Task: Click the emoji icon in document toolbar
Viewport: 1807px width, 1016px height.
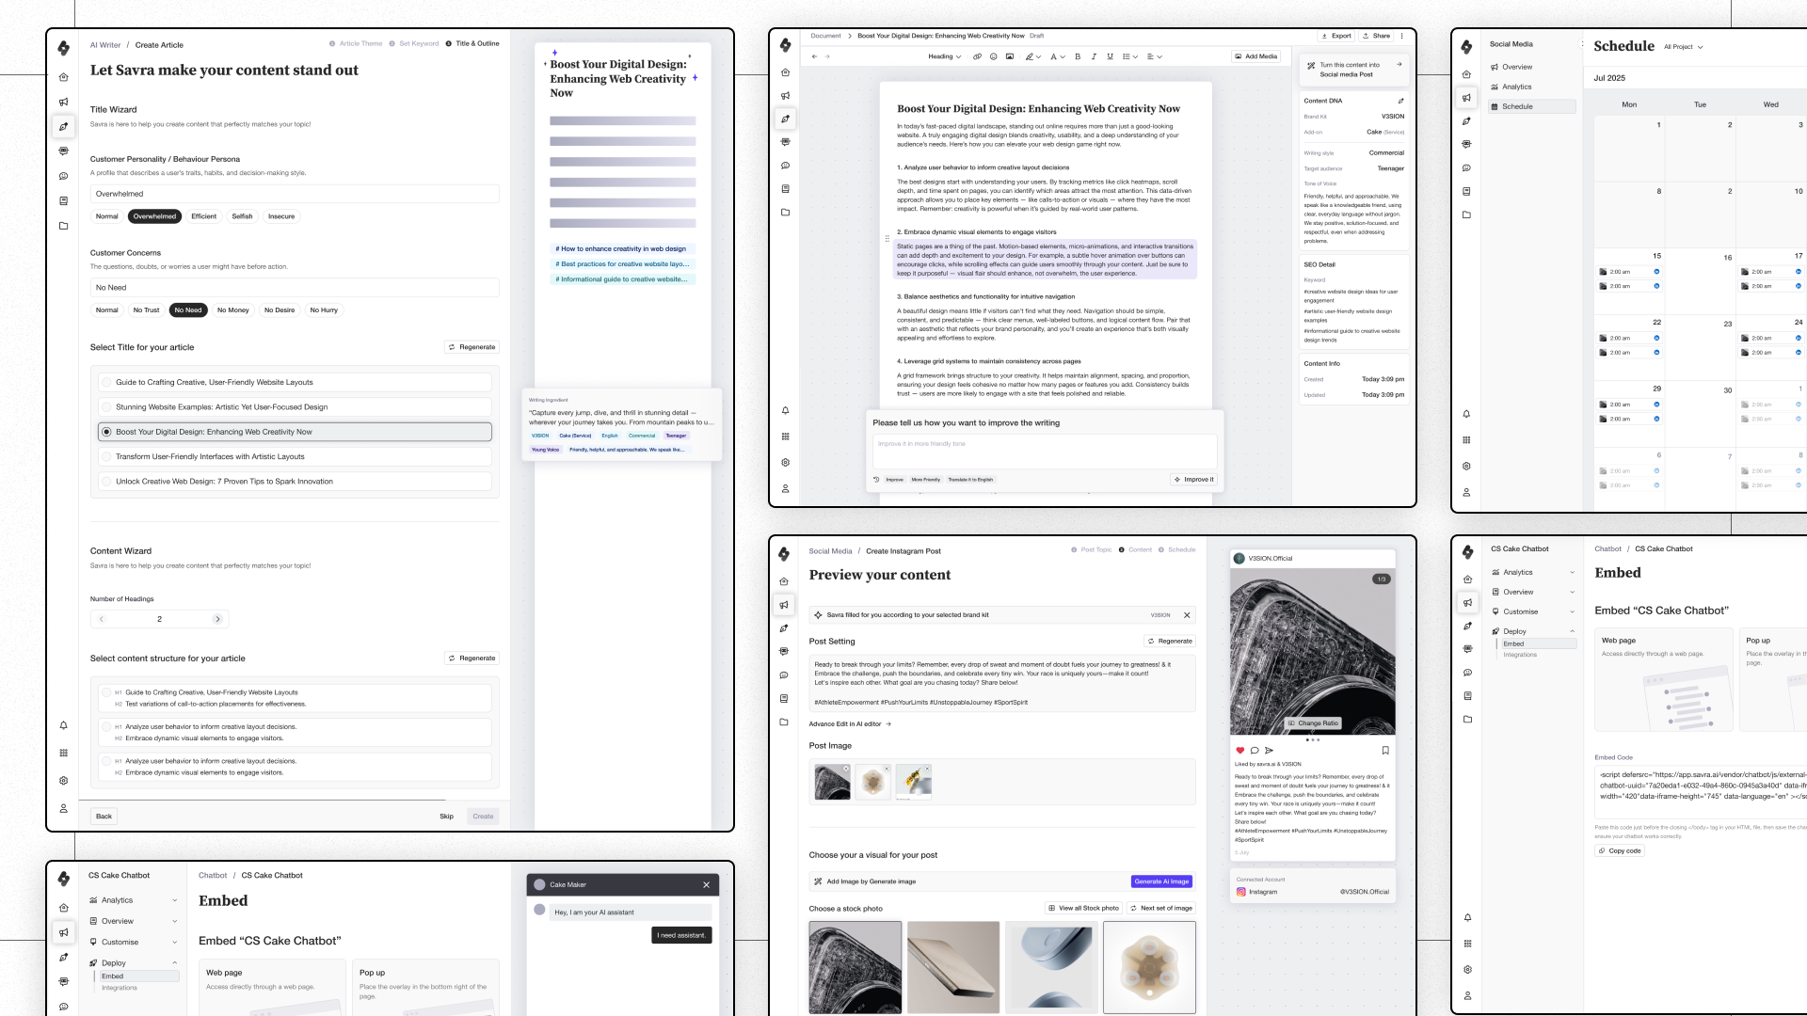Action: click(x=993, y=56)
